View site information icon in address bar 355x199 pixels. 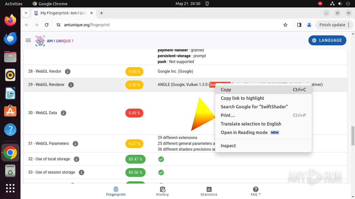pyautogui.click(x=58, y=25)
